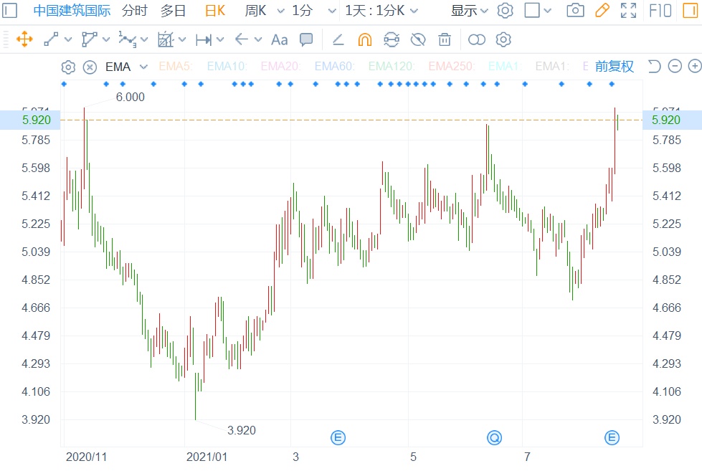Expand the EMA indicator dropdown

coord(143,67)
